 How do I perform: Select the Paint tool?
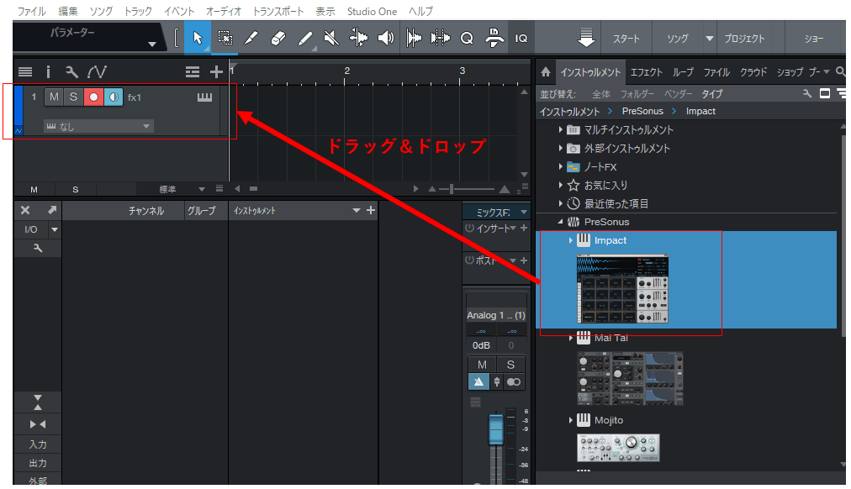[305, 38]
